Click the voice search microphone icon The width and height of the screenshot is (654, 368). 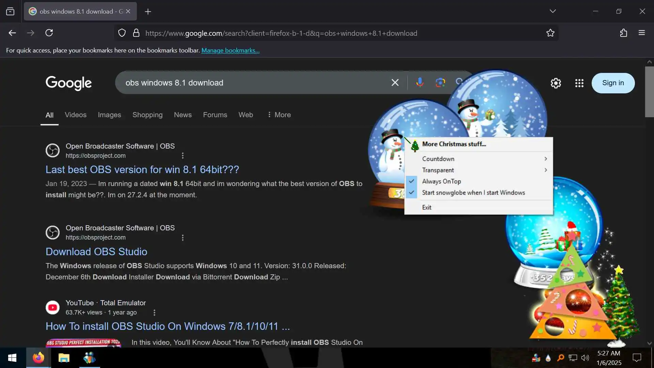420,82
